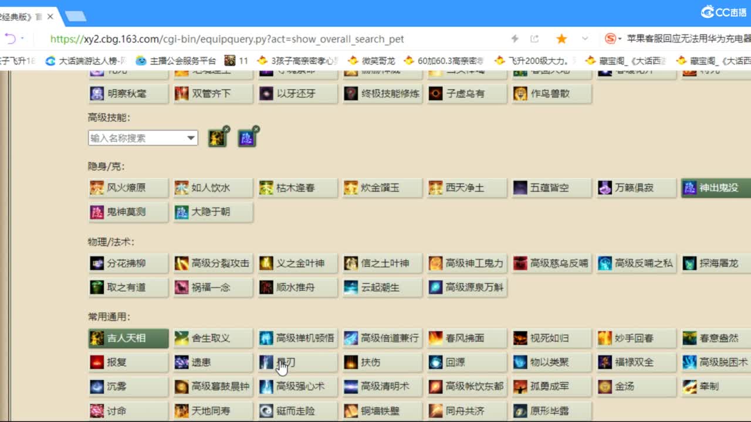Choose the 视死如归 skill
The width and height of the screenshot is (751, 422).
[x=552, y=338]
